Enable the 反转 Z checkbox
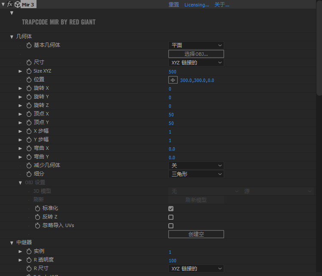Viewport: 322px width, 276px height. pos(171,217)
